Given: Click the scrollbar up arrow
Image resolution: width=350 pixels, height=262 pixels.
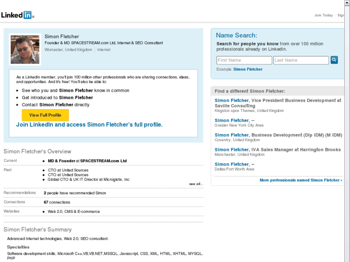Looking at the screenshot, I should click(x=347, y=3).
